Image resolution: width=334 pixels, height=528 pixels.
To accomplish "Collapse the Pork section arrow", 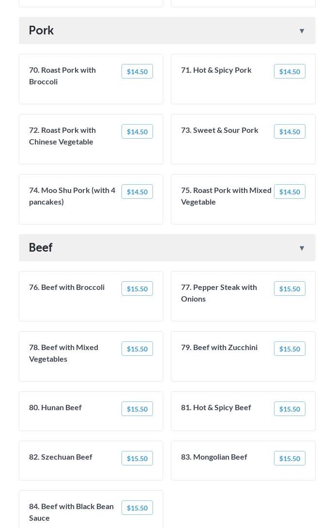I will tap(302, 31).
